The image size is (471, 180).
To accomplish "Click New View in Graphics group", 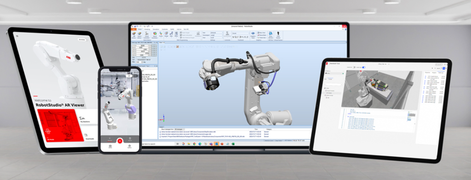I will (x=261, y=33).
